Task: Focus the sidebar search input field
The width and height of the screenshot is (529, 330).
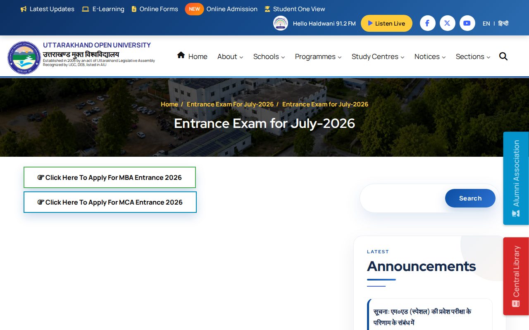Action: click(403, 198)
